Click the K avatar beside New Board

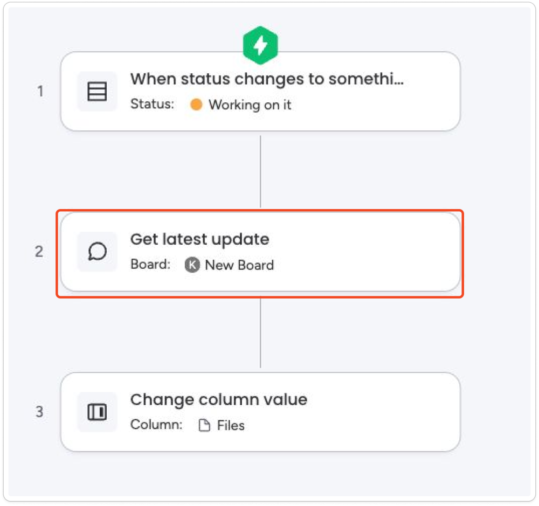[192, 265]
